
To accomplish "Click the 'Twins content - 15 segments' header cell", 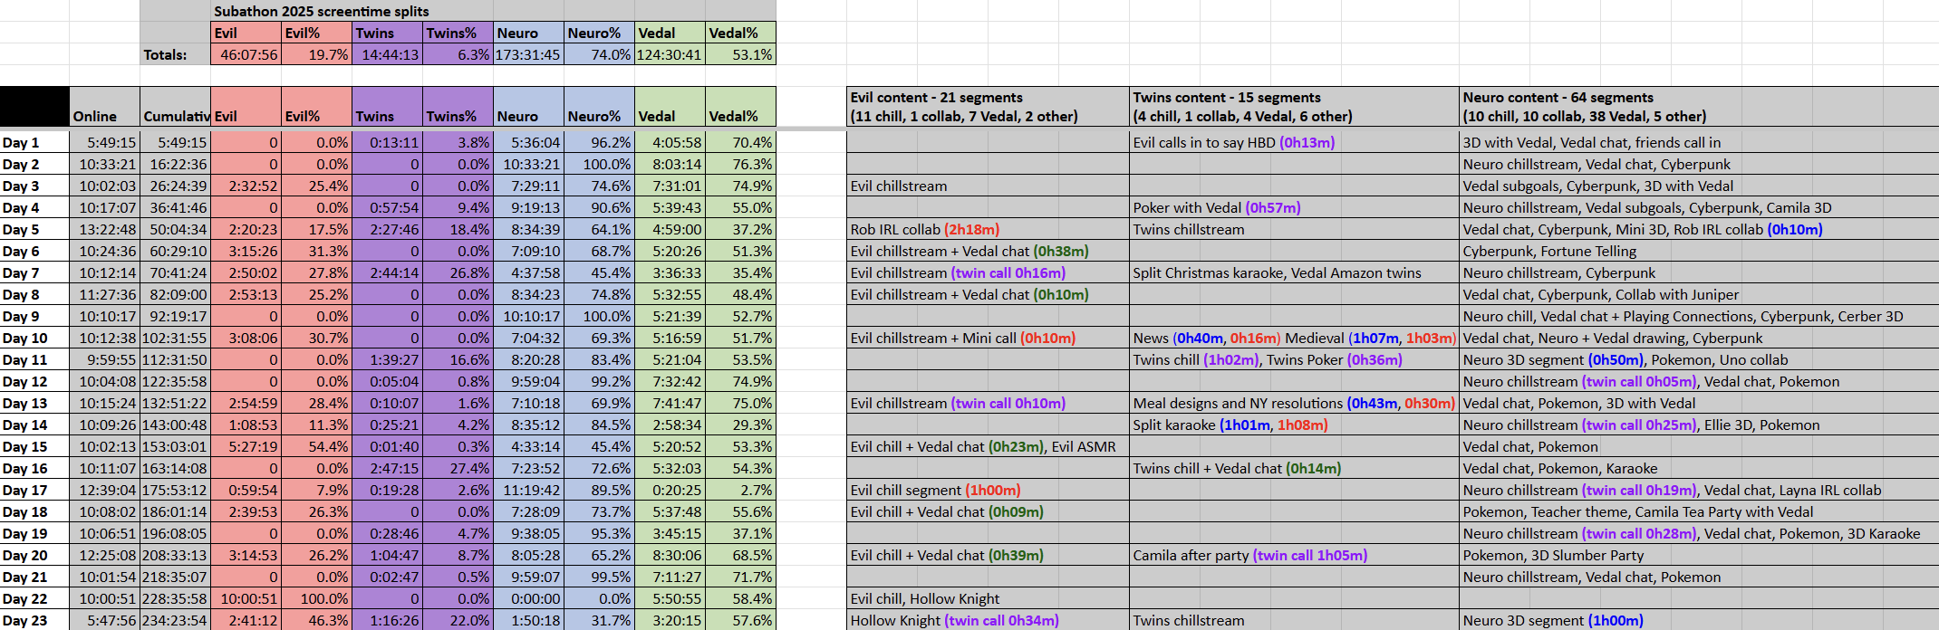I will [1294, 107].
